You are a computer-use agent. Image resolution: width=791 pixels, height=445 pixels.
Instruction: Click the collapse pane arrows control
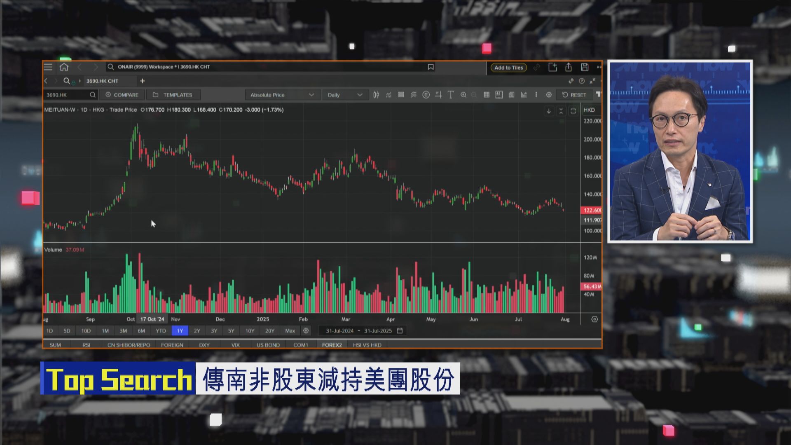pos(561,111)
